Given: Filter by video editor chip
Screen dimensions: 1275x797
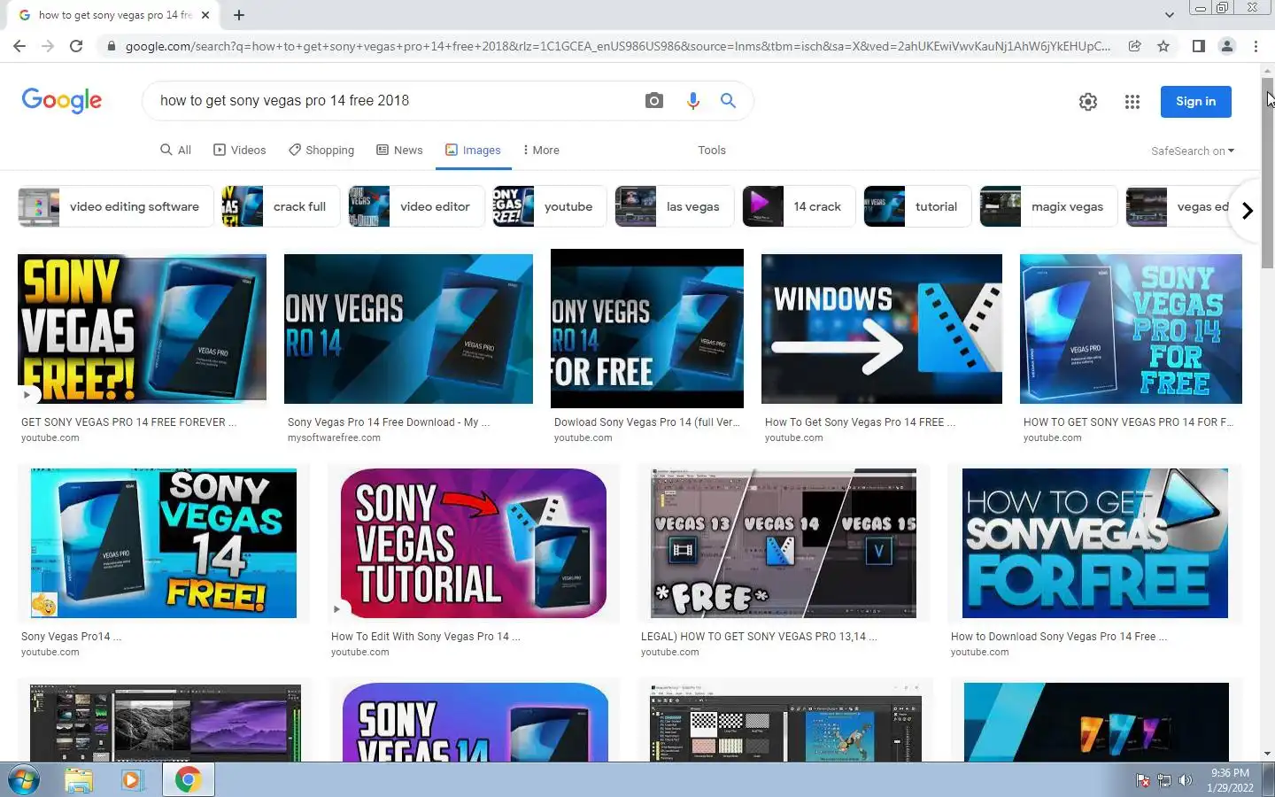Looking at the screenshot, I should [416, 207].
